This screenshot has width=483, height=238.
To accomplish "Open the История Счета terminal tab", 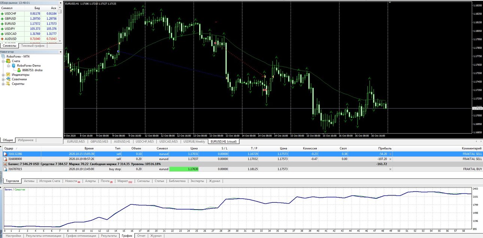I will coord(50,181).
